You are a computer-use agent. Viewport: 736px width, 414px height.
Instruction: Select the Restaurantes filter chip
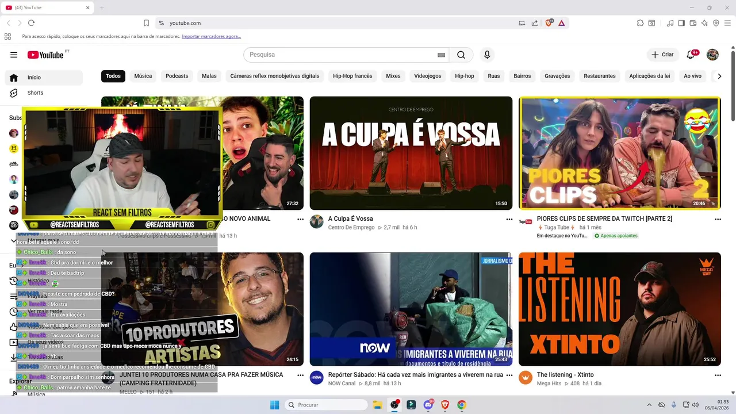pos(600,76)
